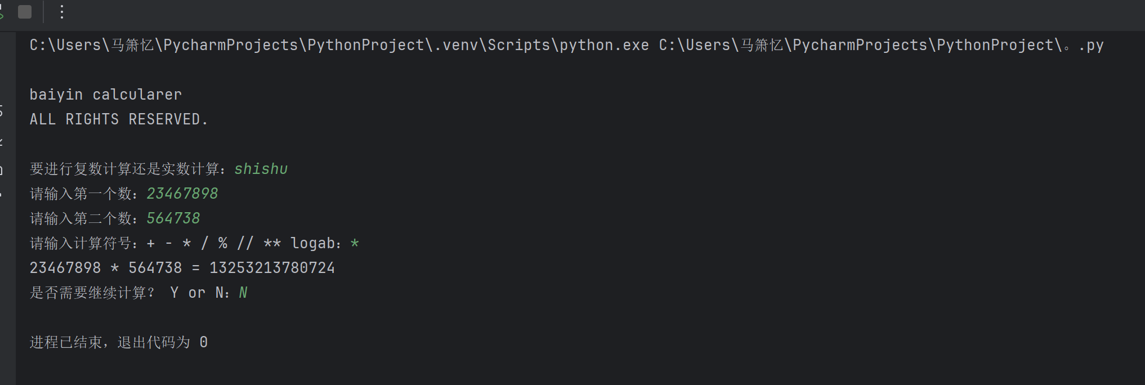Click the Stop process square button
The image size is (1145, 385).
(25, 12)
